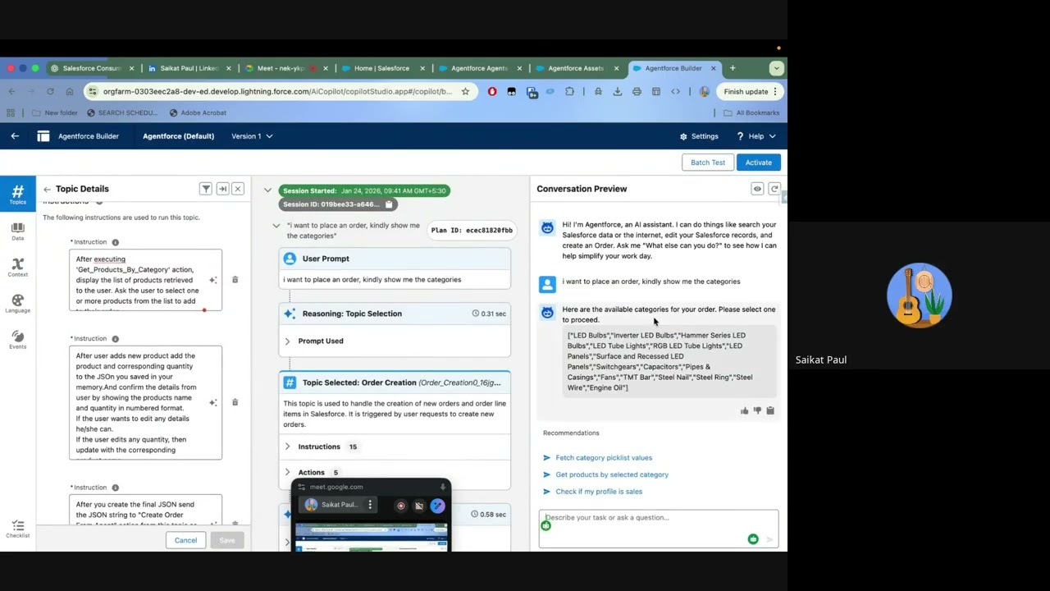Open the Context sidebar panel
Viewport: 1050px width, 591px height.
[x=17, y=268]
